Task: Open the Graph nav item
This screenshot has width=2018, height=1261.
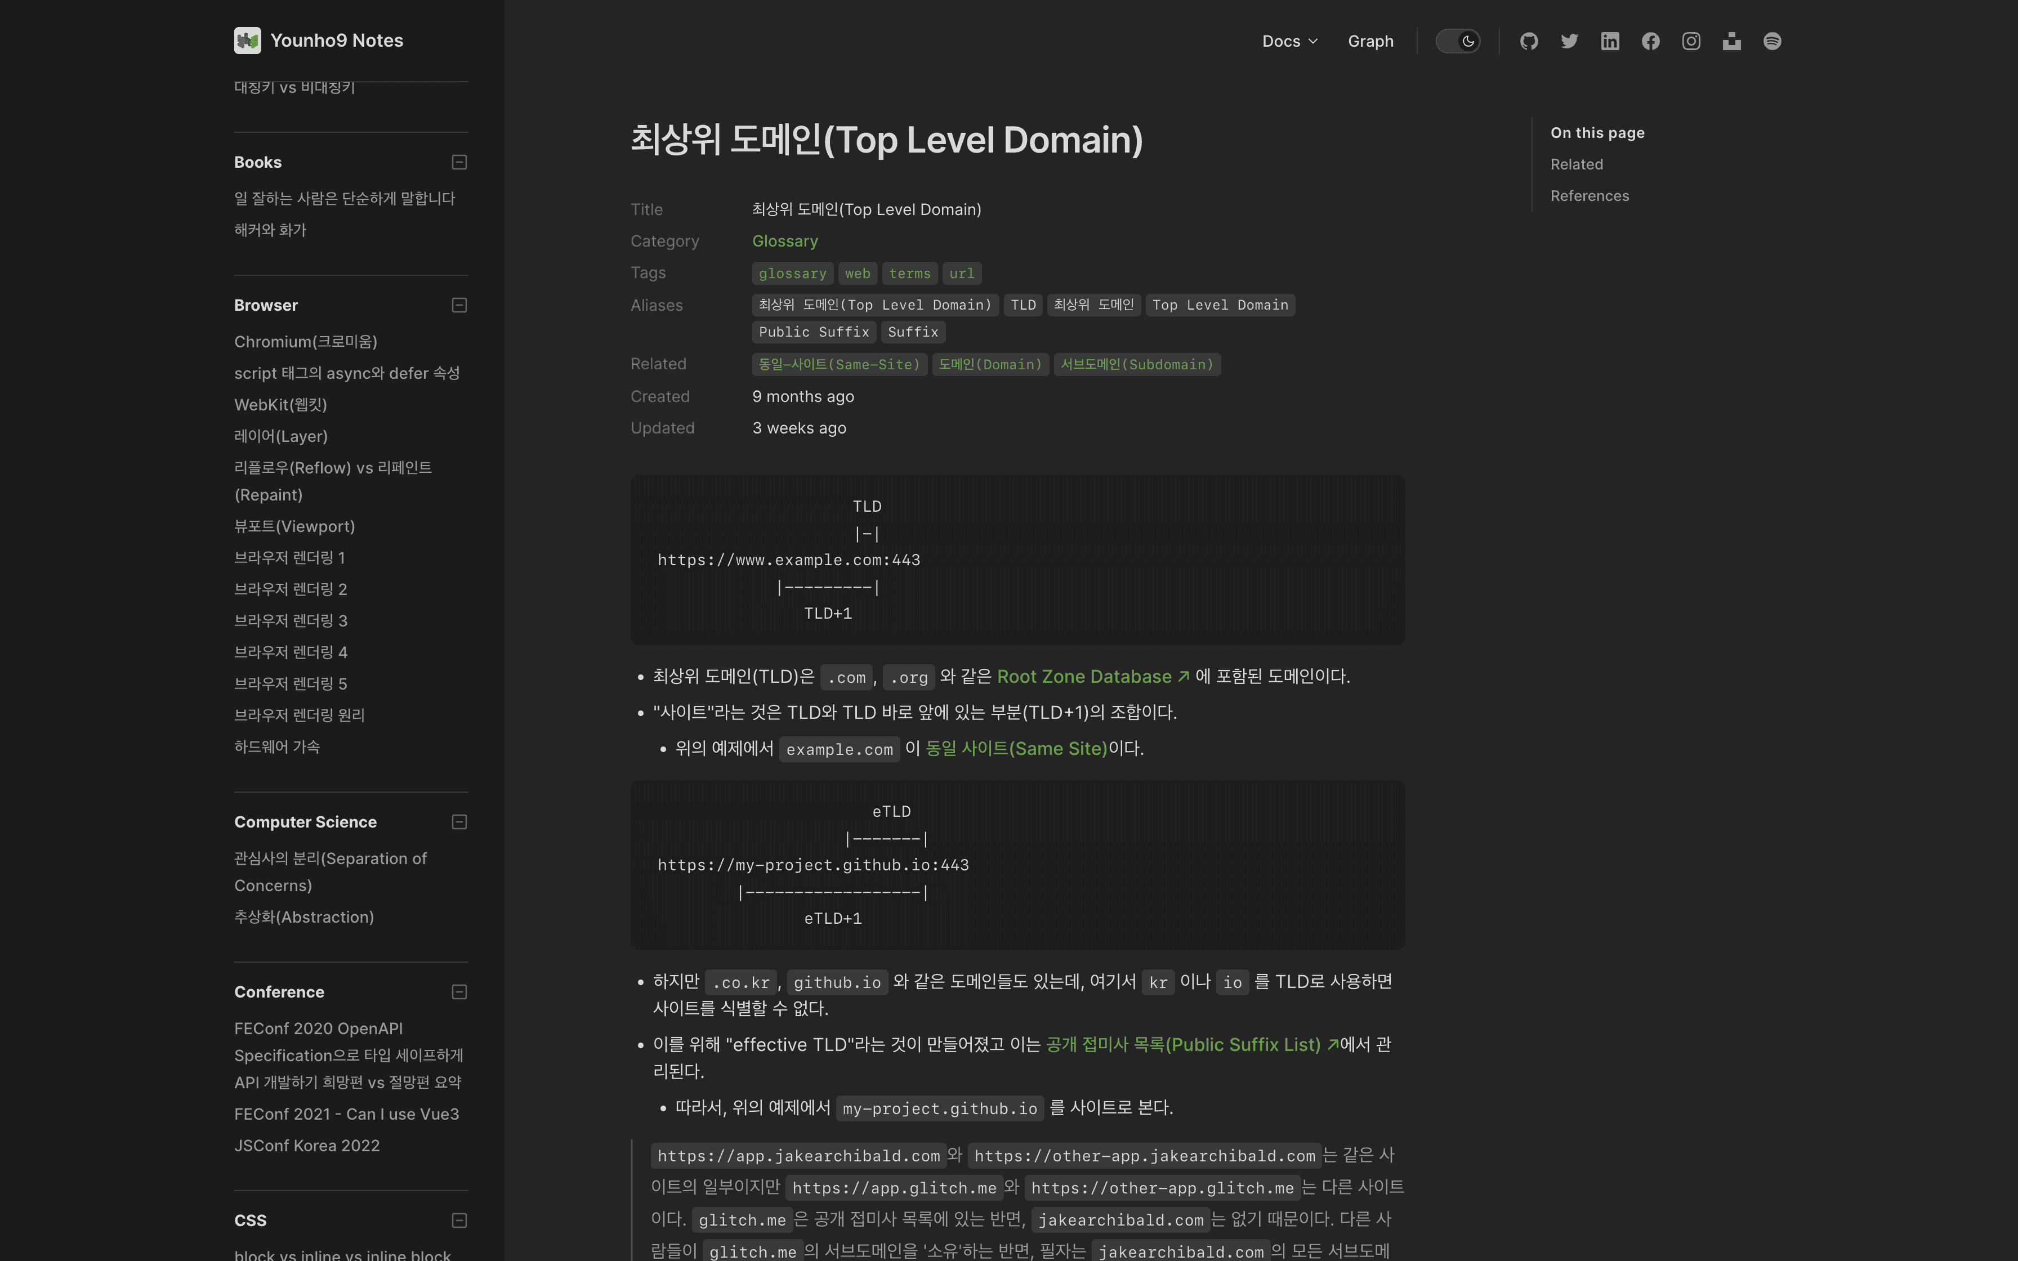Action: point(1370,41)
